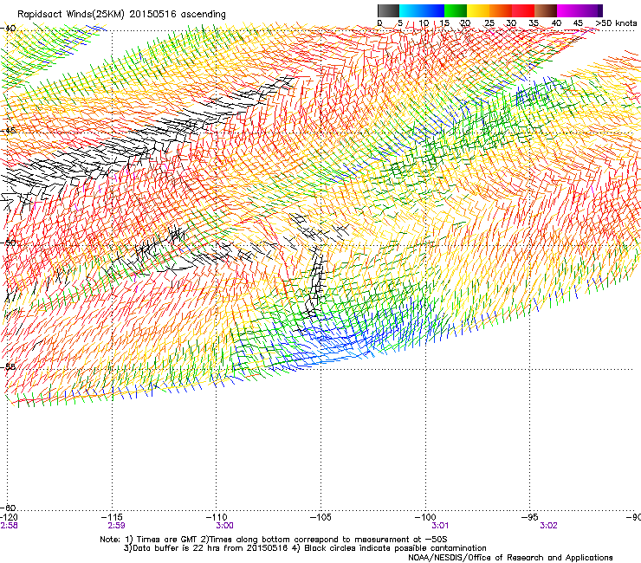The height and width of the screenshot is (563, 641).
Task: Click the NOAA/NESDIS Office of Research credit
Action: (510, 558)
